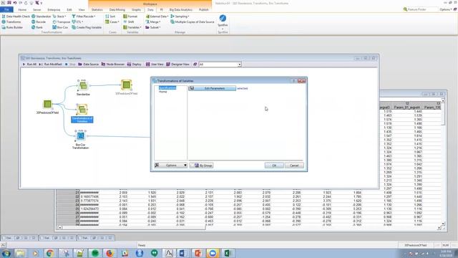Open PowerPoint from the taskbar

click(198, 253)
